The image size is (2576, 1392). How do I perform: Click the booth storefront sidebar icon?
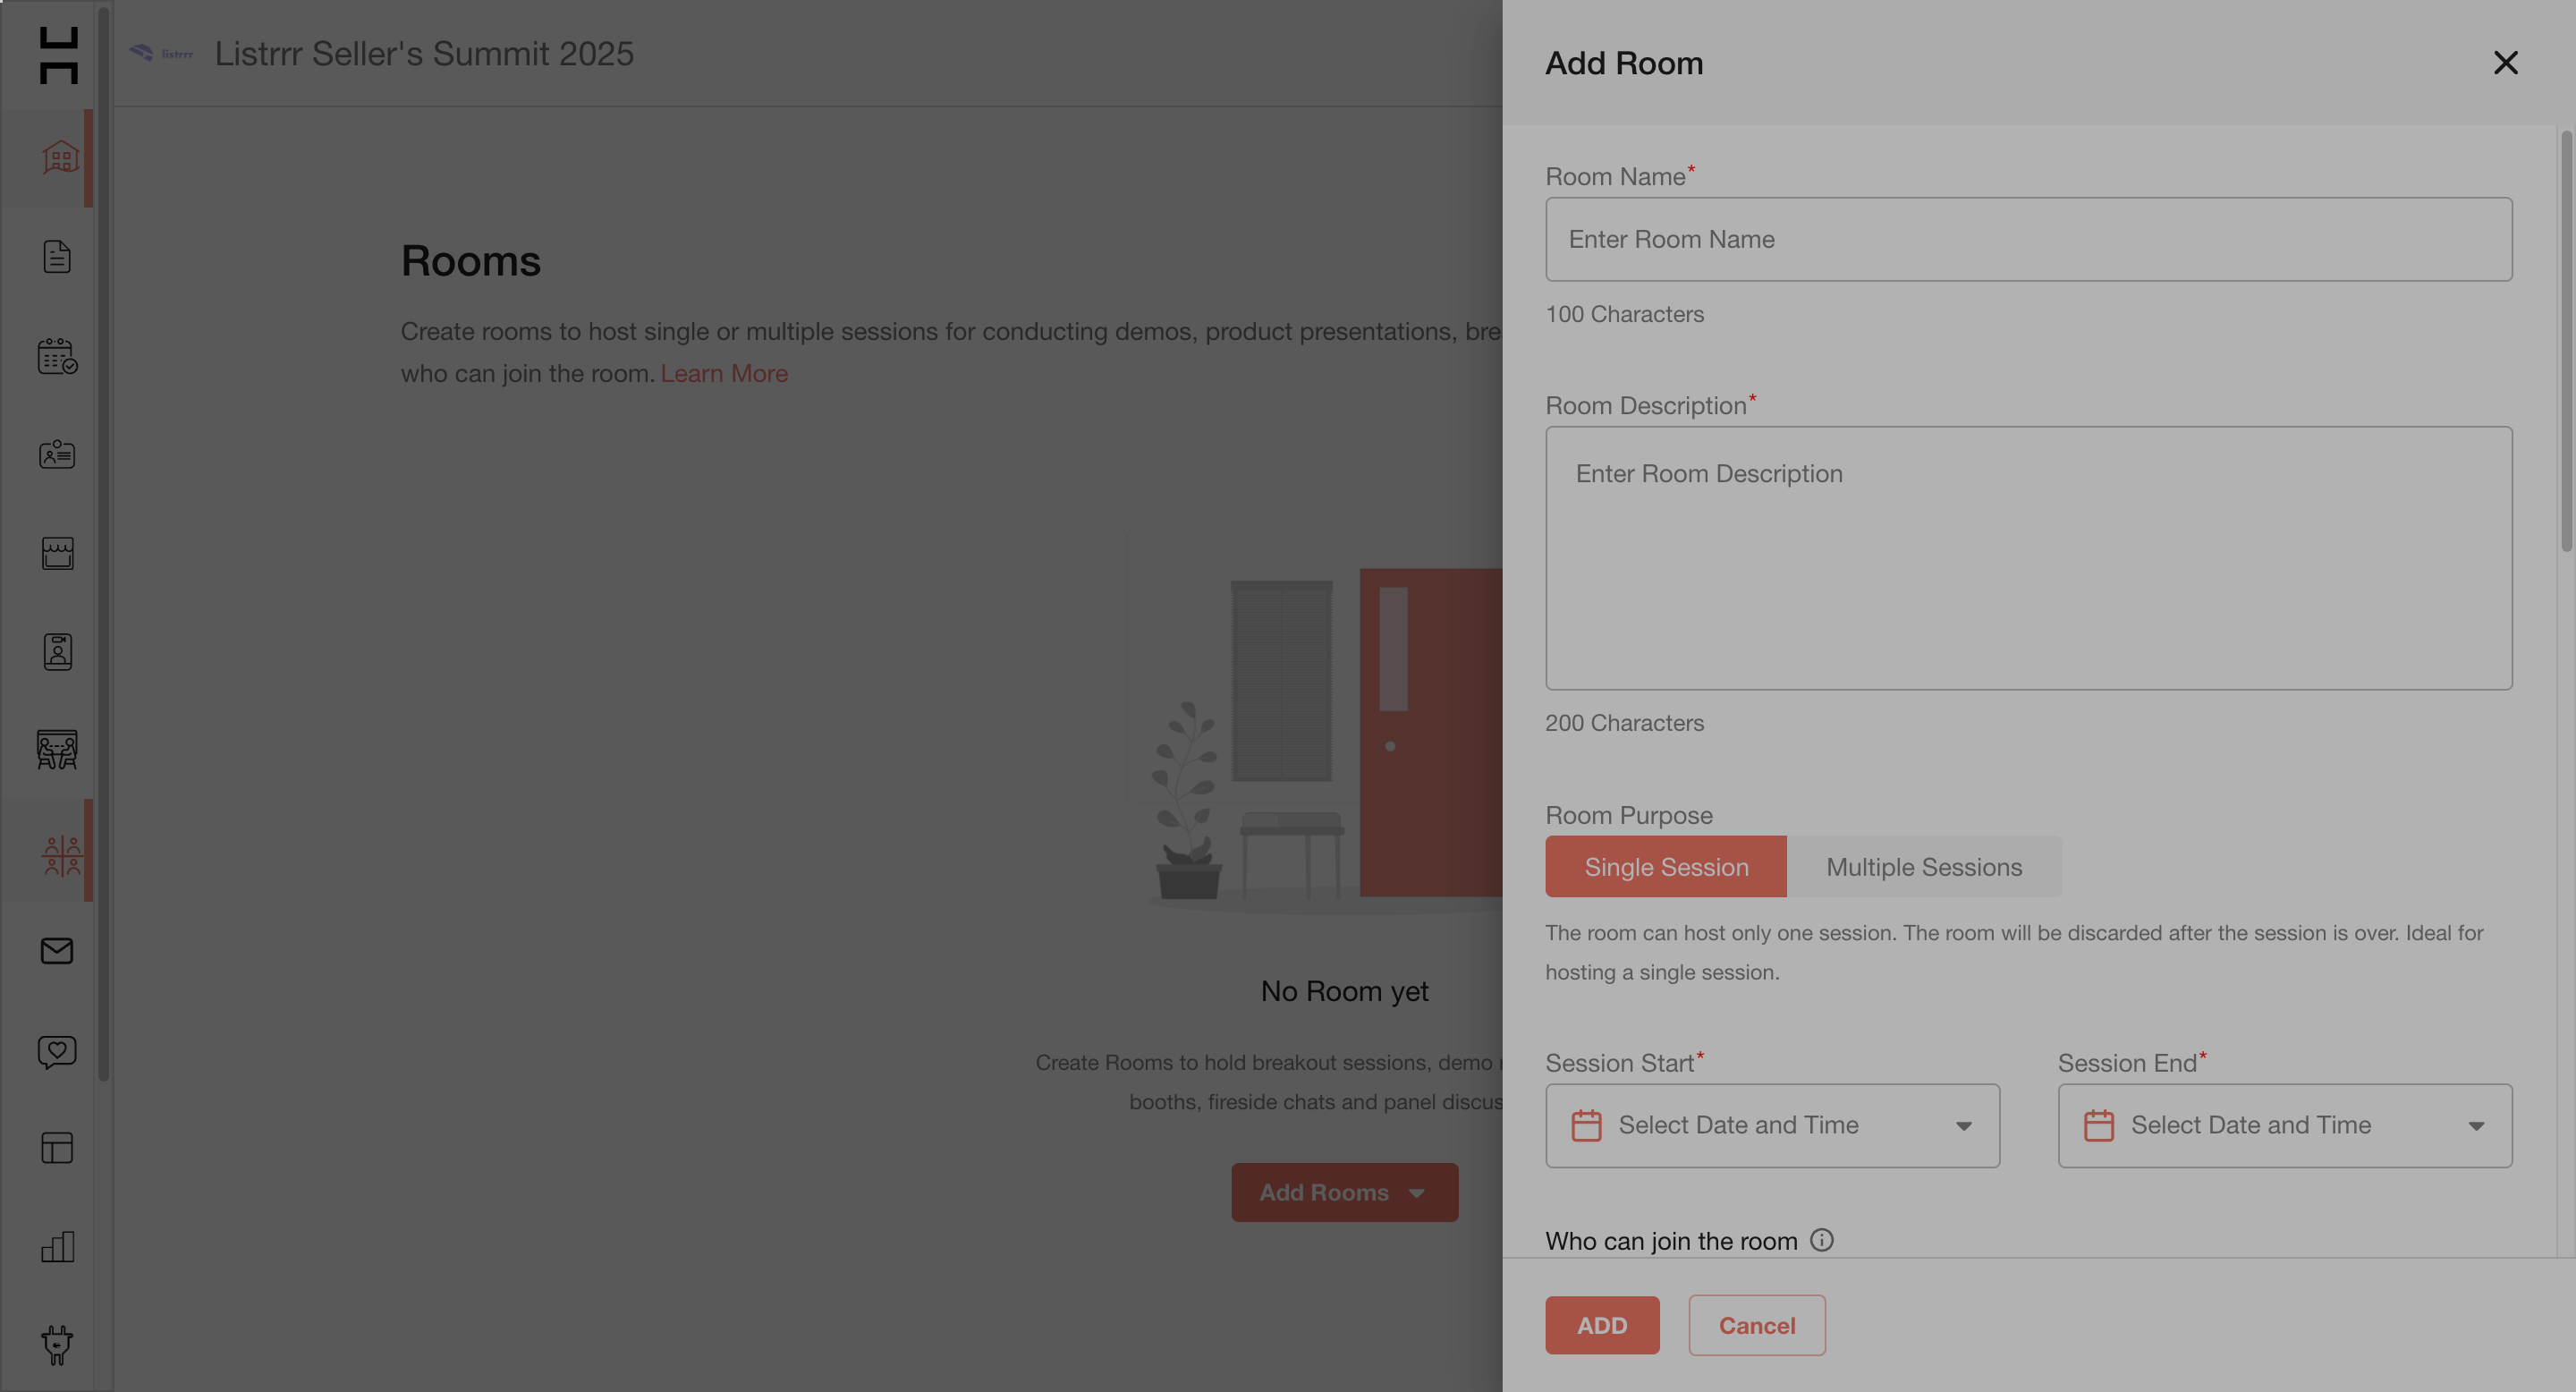tap(57, 553)
